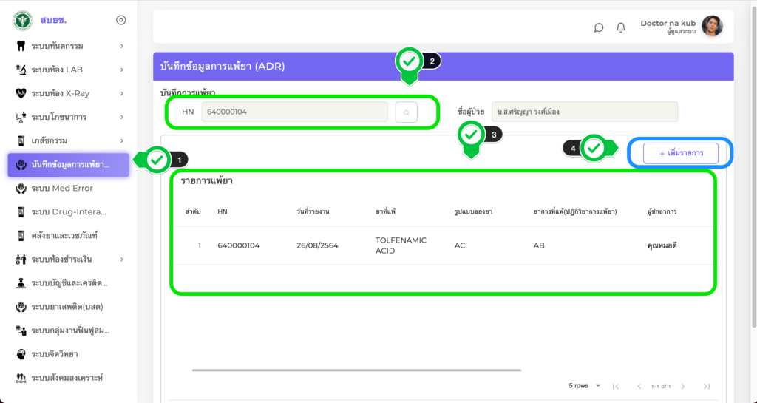Open ระบบ Med Error menu item

tap(62, 189)
